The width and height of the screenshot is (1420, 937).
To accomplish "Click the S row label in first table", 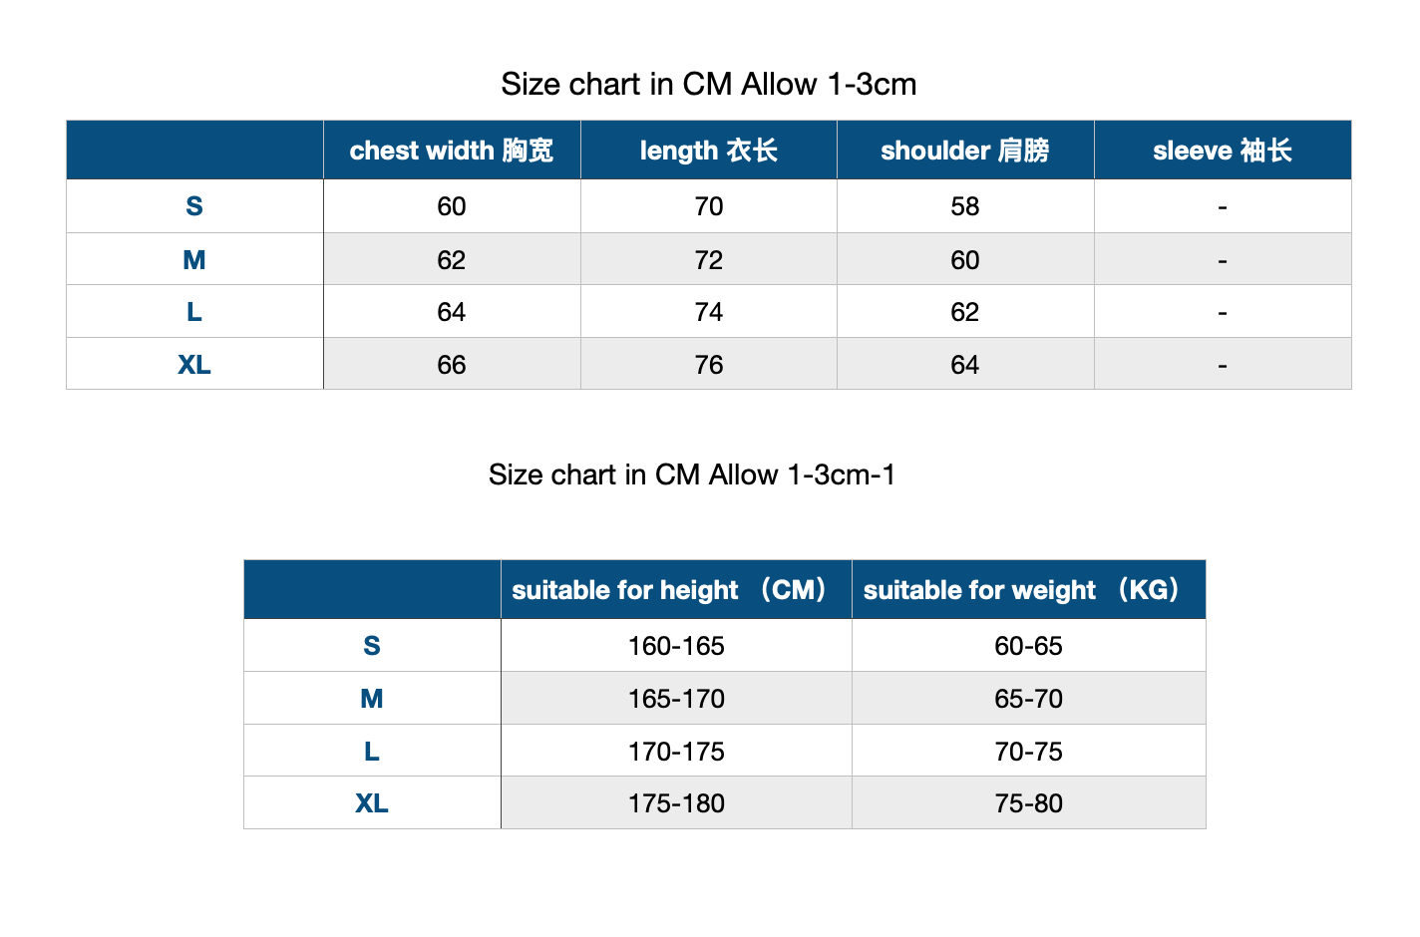I will click(194, 206).
